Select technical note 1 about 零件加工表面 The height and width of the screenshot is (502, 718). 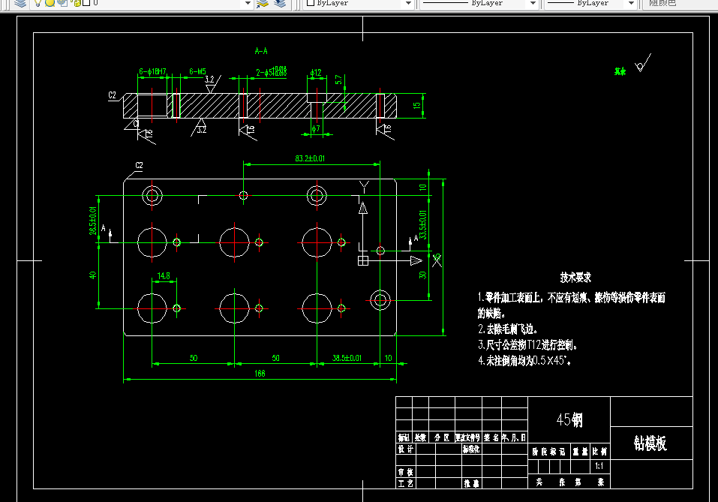[x=571, y=305]
